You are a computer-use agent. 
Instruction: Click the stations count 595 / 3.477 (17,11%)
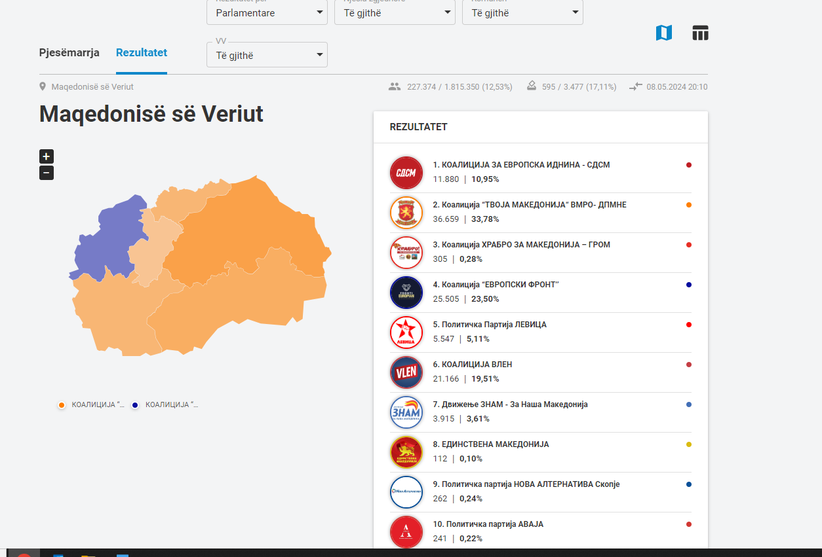579,86
